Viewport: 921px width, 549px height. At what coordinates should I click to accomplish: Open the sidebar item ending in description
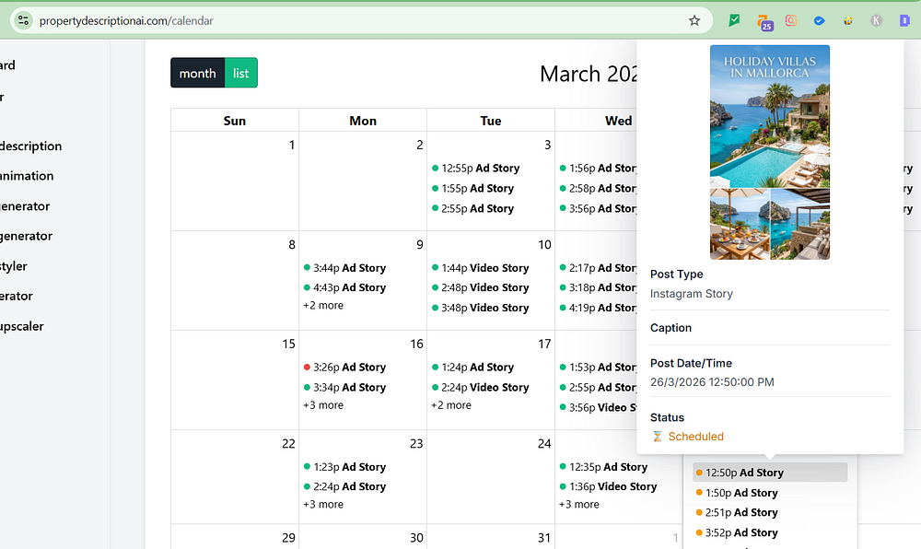tap(30, 146)
